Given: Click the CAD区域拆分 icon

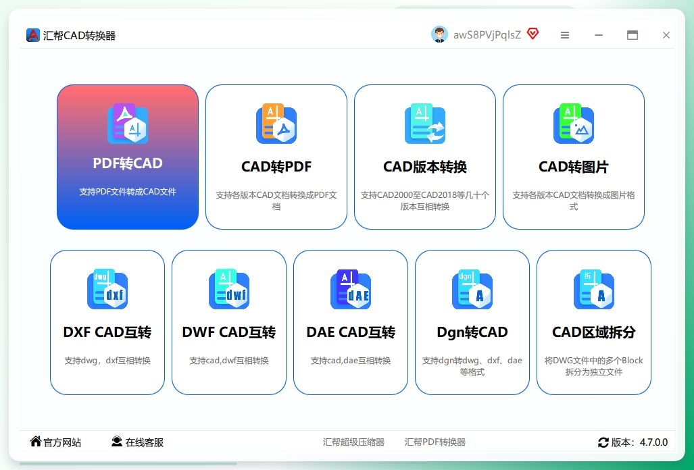Looking at the screenshot, I should (594, 289).
